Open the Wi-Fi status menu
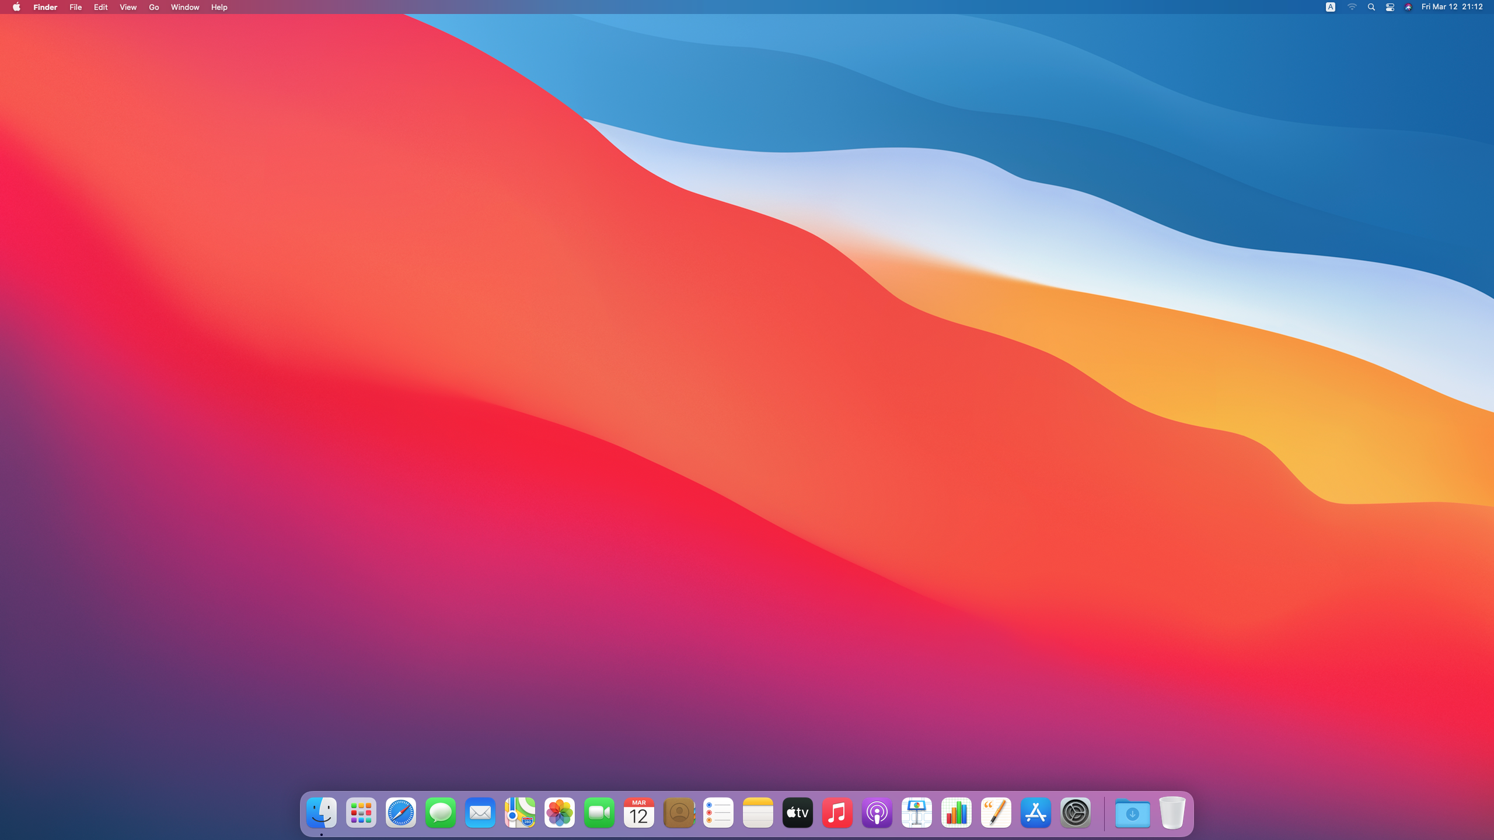This screenshot has height=840, width=1494. point(1352,7)
